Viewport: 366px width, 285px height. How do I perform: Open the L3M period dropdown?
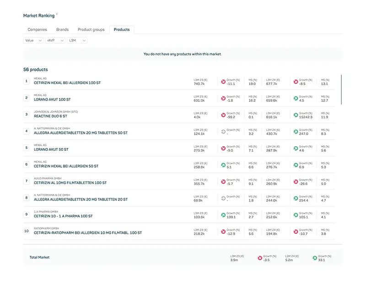point(77,40)
